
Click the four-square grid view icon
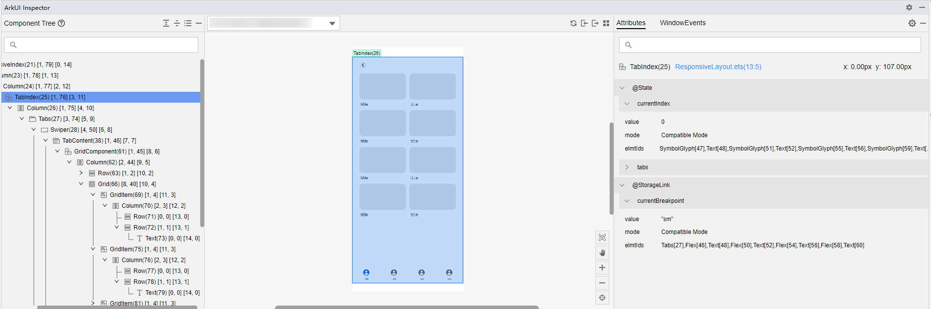click(606, 23)
